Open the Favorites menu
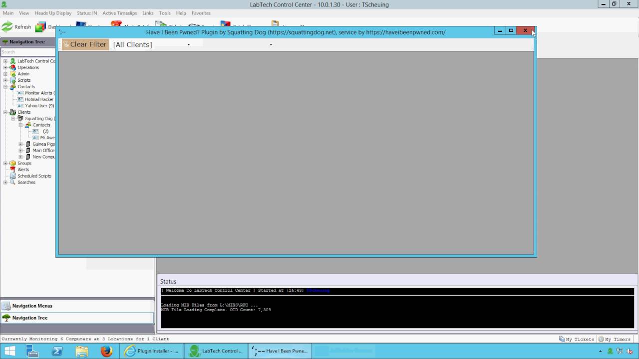The height and width of the screenshot is (359, 639). 201,13
